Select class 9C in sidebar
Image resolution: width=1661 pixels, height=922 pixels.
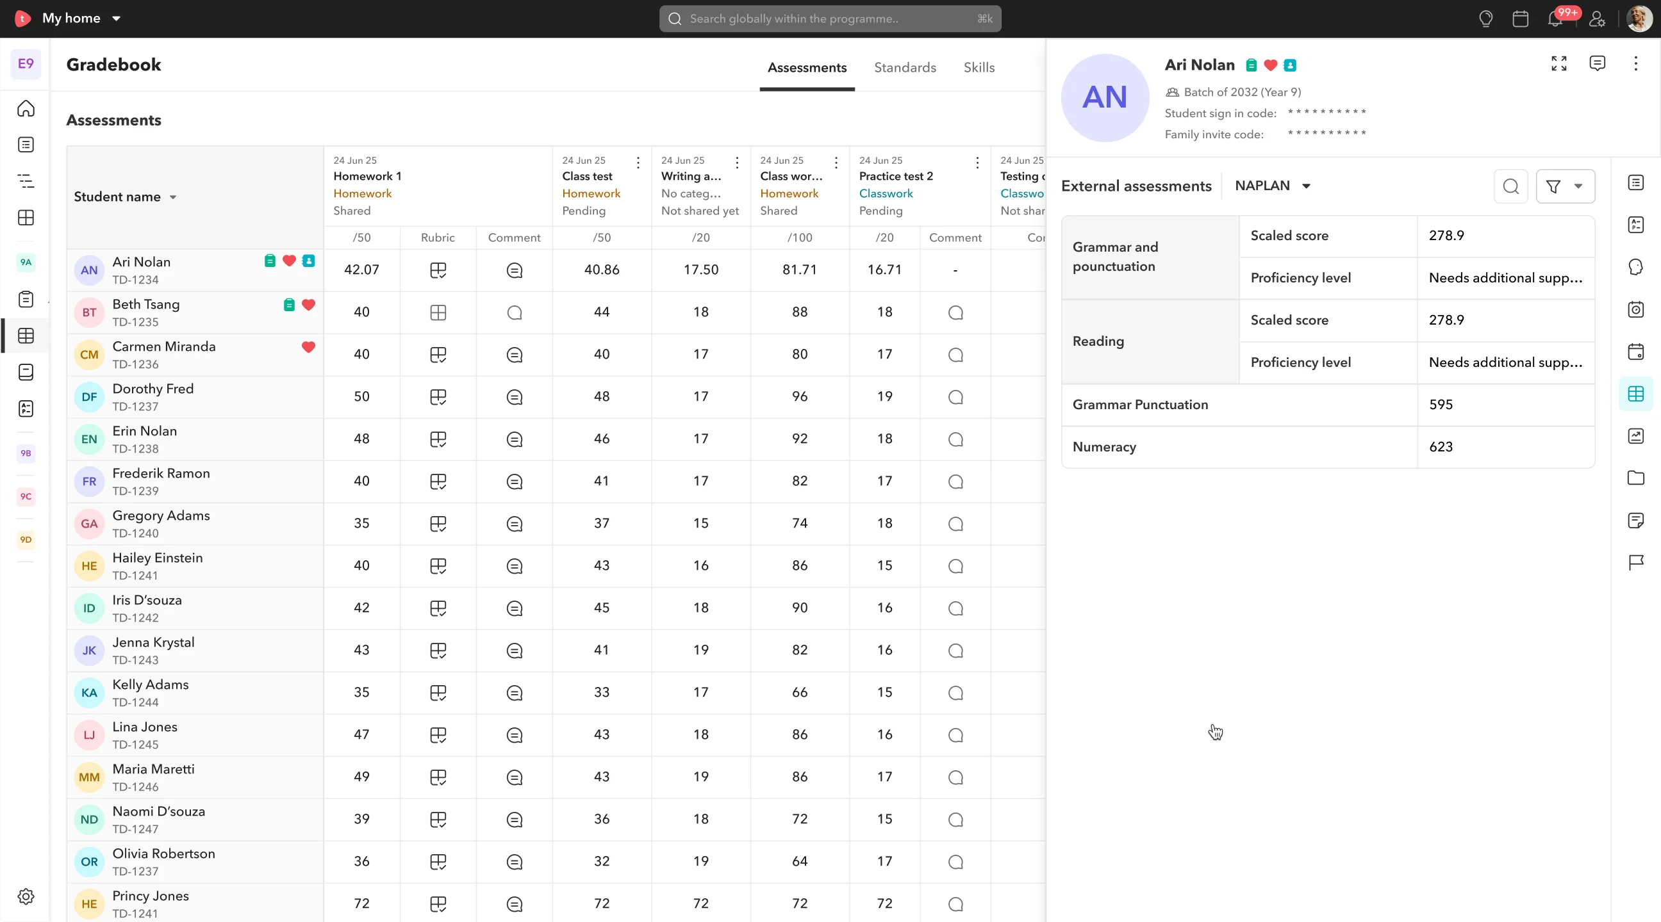26,496
